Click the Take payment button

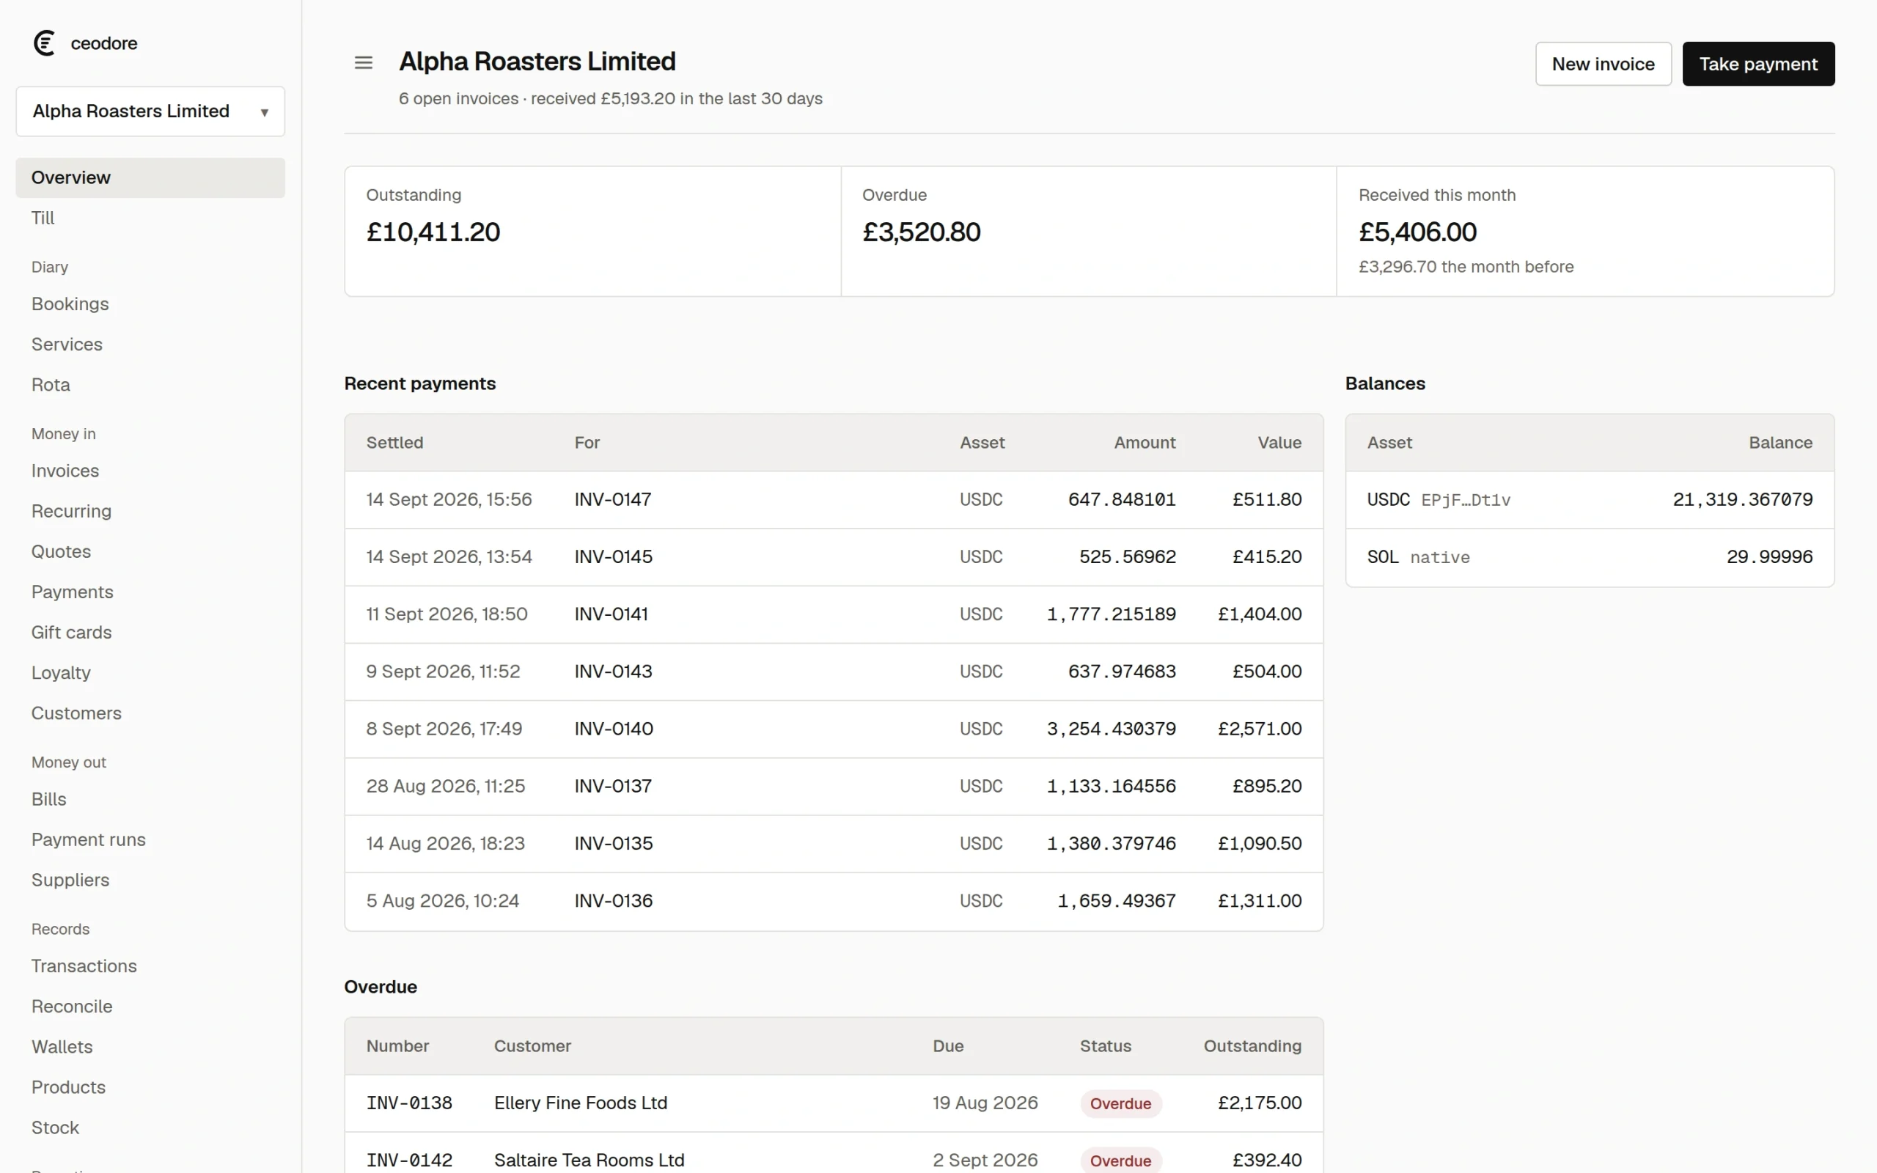pyautogui.click(x=1757, y=64)
